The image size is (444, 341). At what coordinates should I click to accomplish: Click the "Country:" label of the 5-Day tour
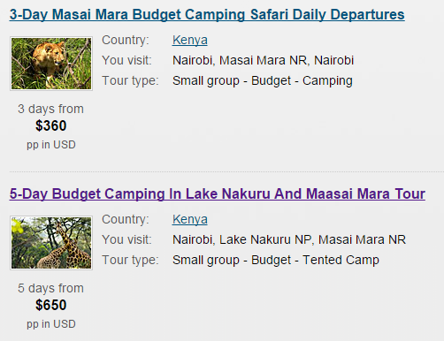126,219
